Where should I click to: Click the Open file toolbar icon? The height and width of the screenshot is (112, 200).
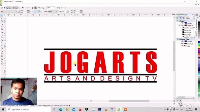(x=5, y=8)
